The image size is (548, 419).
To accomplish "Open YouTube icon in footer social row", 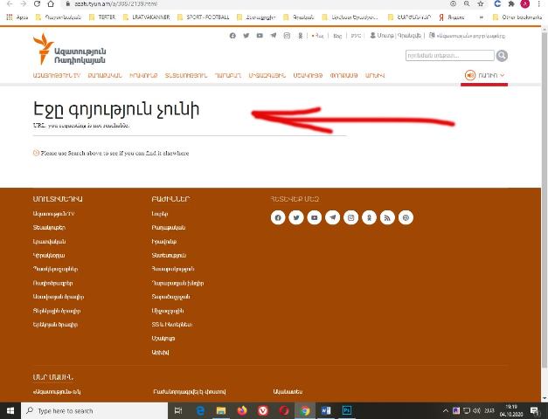I will [x=315, y=217].
